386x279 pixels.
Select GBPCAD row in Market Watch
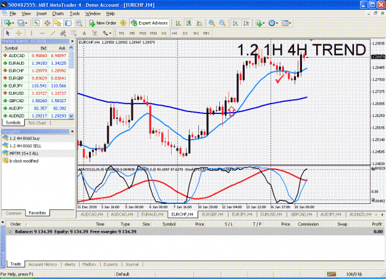point(35,100)
